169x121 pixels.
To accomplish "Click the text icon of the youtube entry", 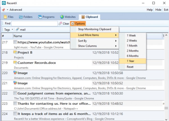I will click(x=15, y=42).
